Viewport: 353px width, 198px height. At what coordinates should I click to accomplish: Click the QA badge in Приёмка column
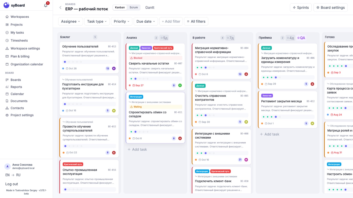[x=301, y=38]
